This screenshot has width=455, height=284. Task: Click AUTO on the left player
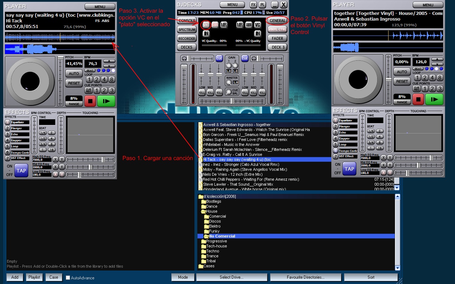[x=74, y=73]
